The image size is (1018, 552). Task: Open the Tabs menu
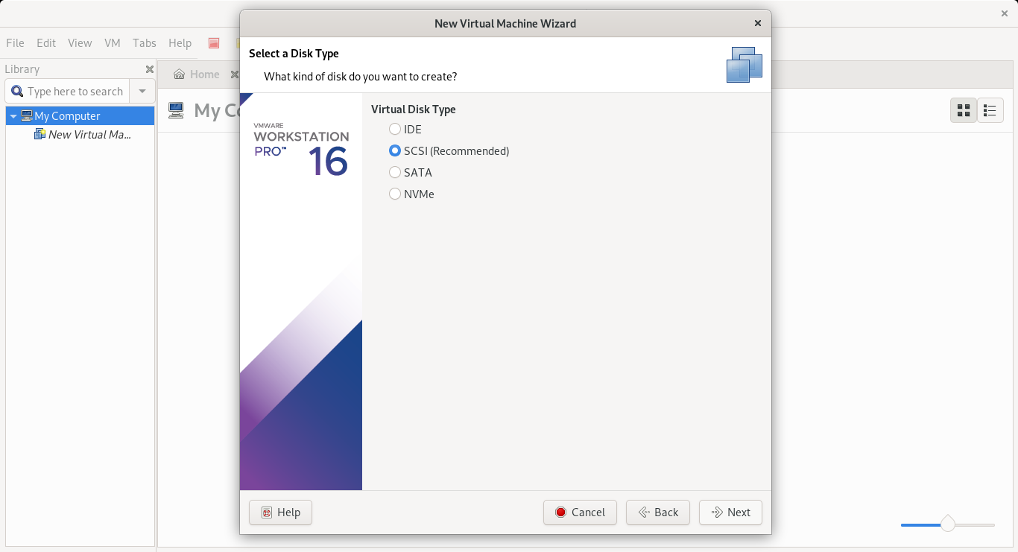(x=145, y=43)
